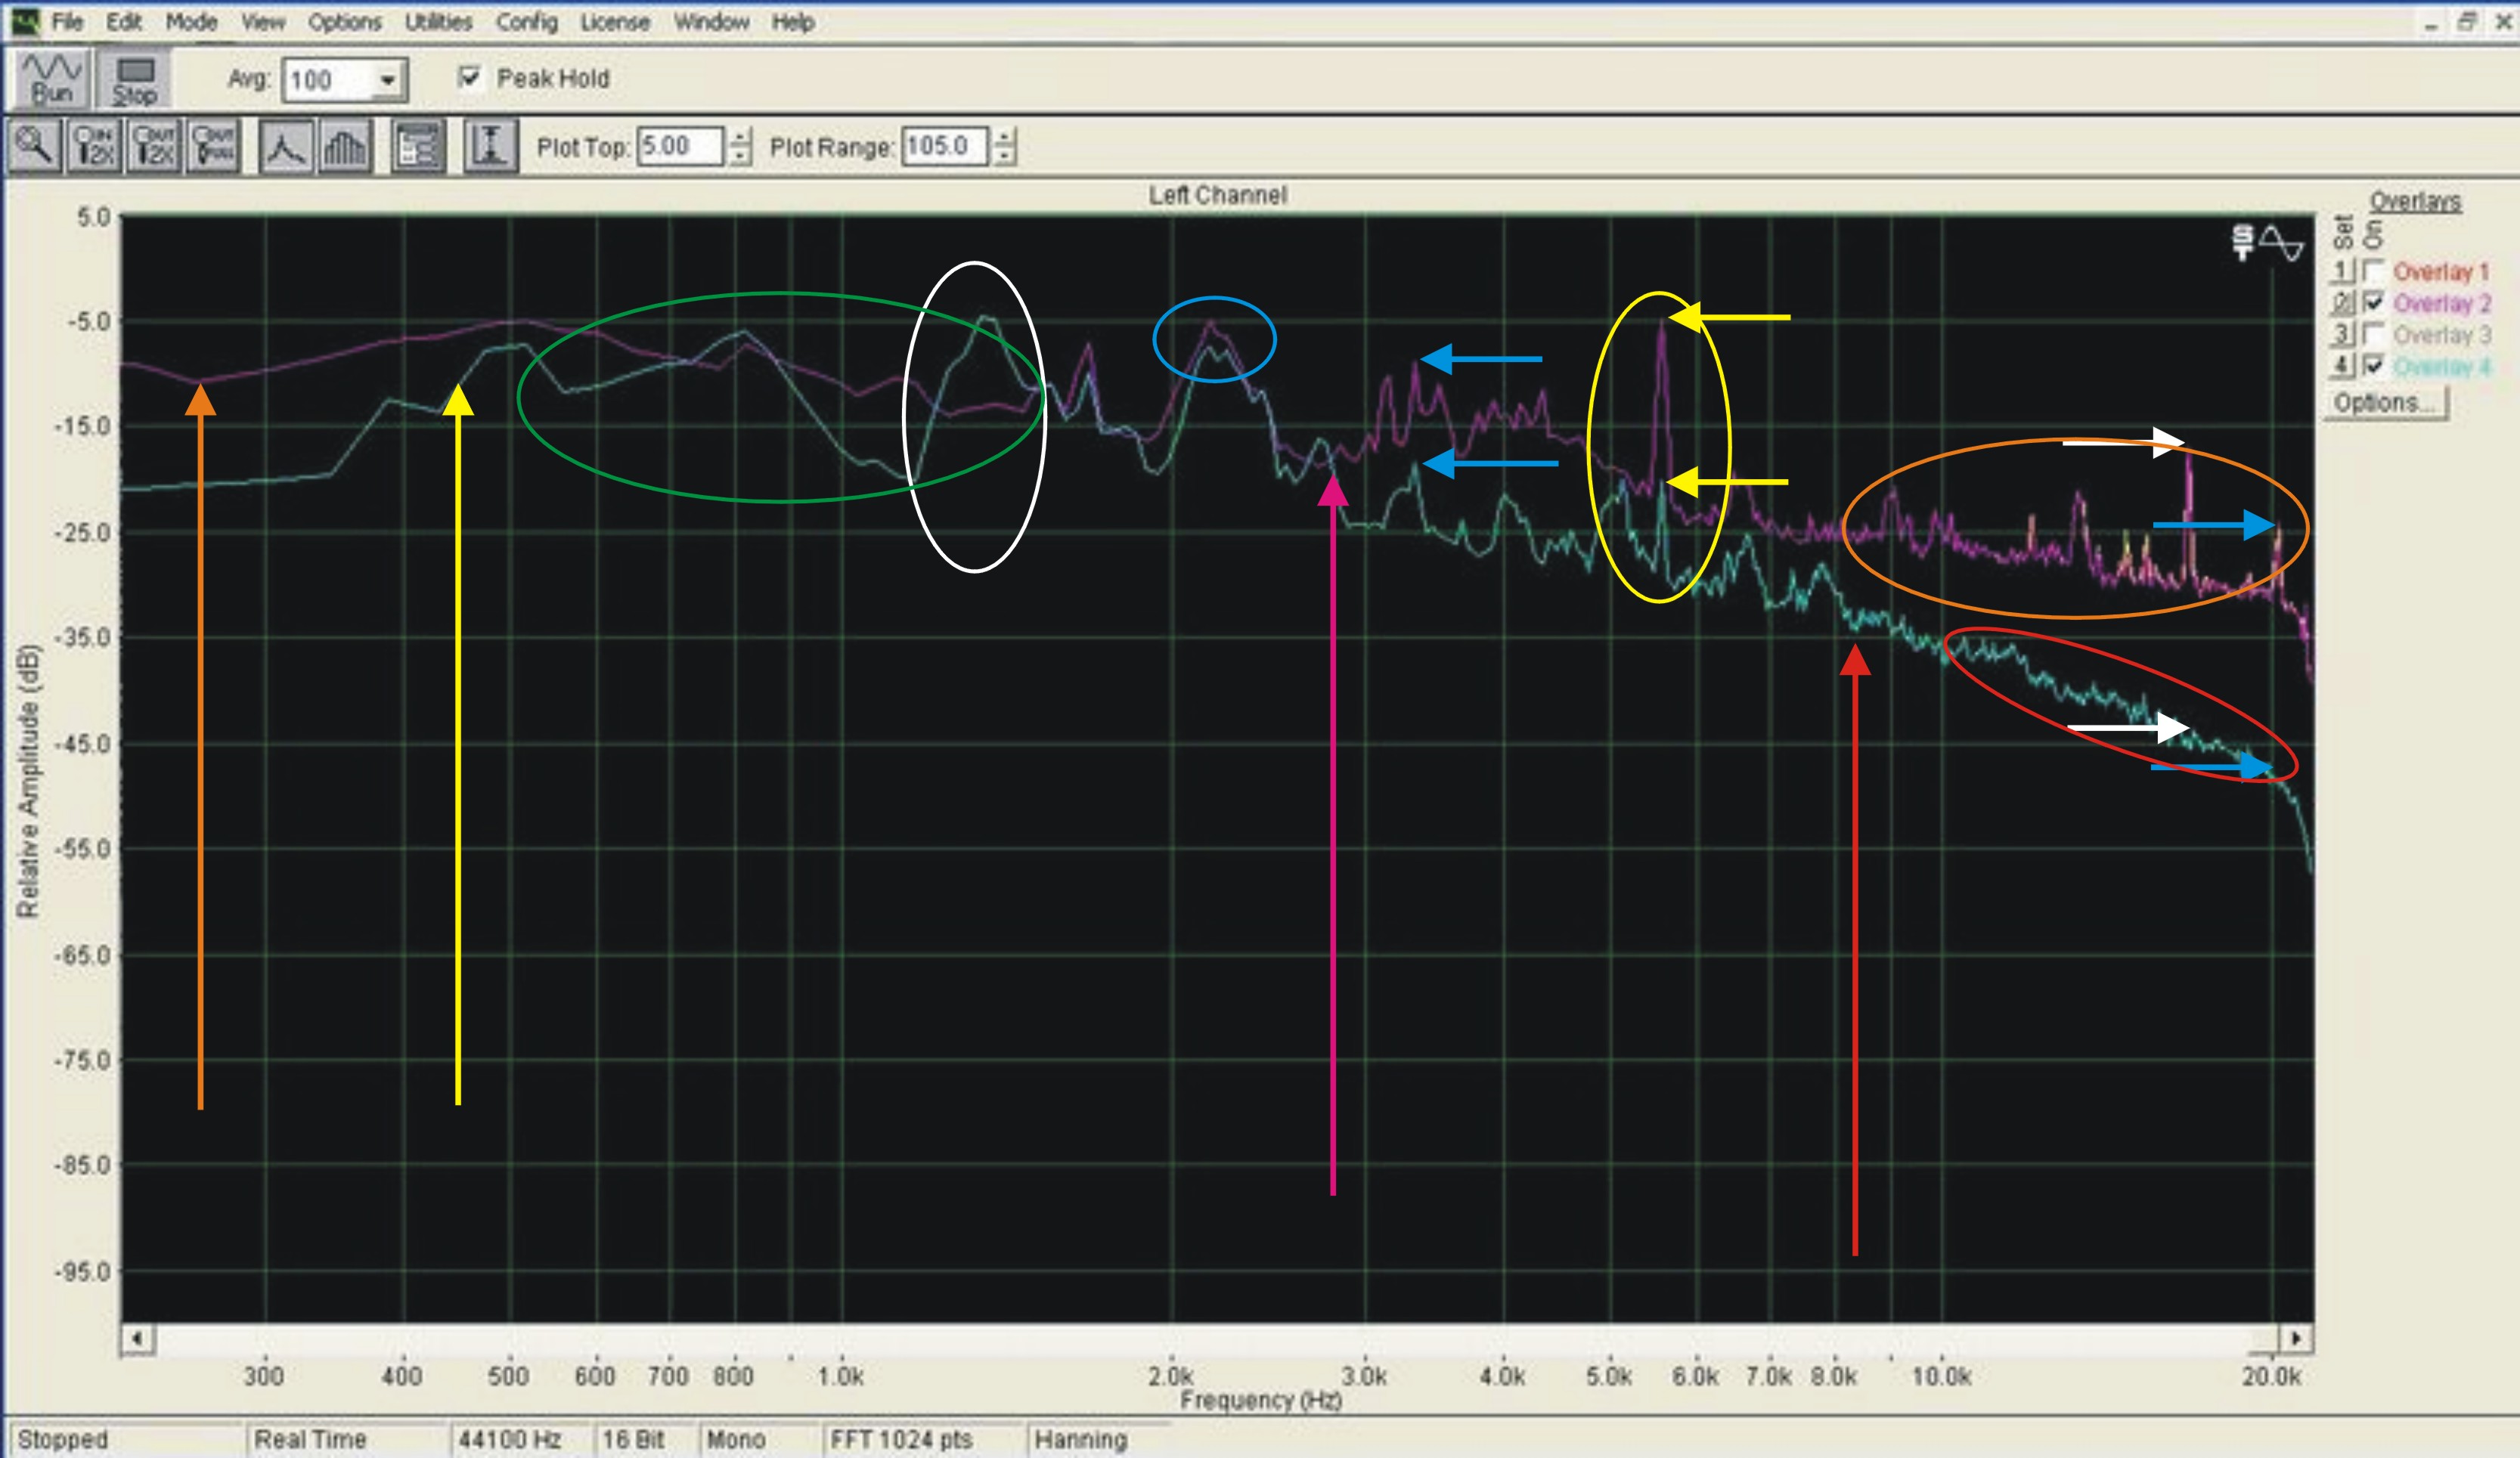
Task: Click the Relative Amplitude (dB) axis label
Action: pyautogui.click(x=28, y=782)
